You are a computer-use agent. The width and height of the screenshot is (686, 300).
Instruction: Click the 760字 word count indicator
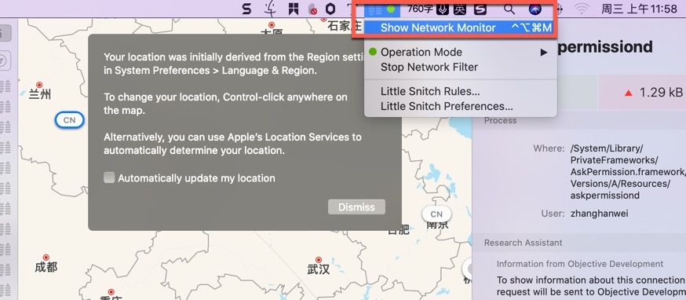pos(421,9)
